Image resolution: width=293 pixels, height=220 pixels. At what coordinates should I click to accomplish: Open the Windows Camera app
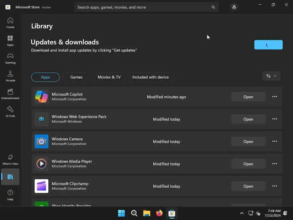(248, 142)
